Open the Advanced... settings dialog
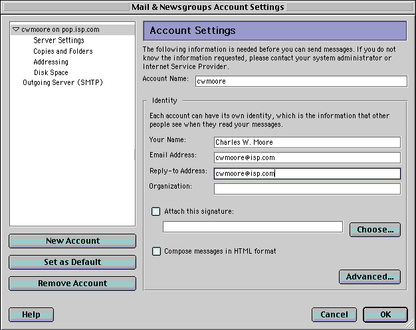The height and width of the screenshot is (330, 416). tap(369, 277)
